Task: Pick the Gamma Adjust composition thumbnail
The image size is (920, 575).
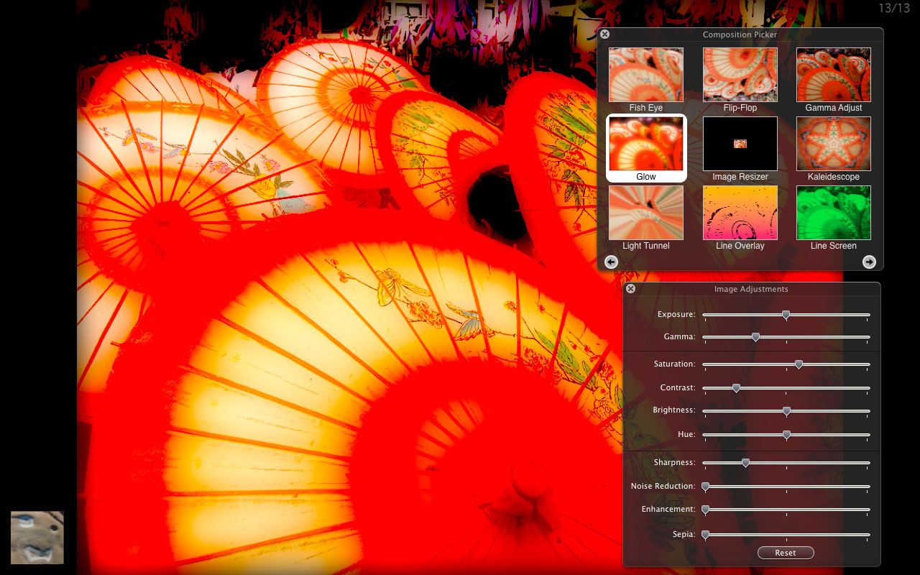Action: pos(834,75)
